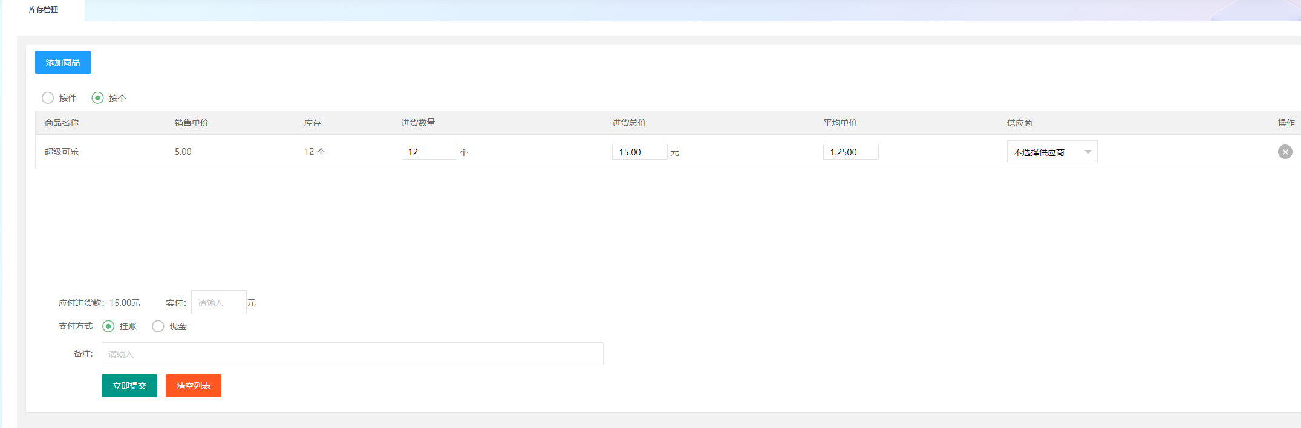Image resolution: width=1301 pixels, height=428 pixels.
Task: Focus the 实付 amount input field
Action: point(218,302)
